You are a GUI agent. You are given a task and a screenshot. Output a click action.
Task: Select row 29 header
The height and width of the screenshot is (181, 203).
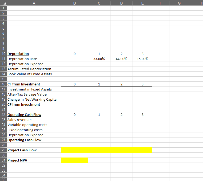pyautogui.click(x=3, y=150)
